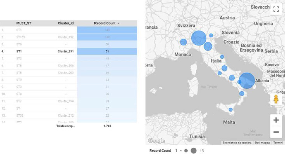The height and width of the screenshot is (154, 285).
Task: Click the largest Record Count legend circle
Action: pyautogui.click(x=194, y=150)
